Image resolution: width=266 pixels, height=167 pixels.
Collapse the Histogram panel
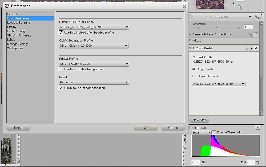[x=190, y=128]
